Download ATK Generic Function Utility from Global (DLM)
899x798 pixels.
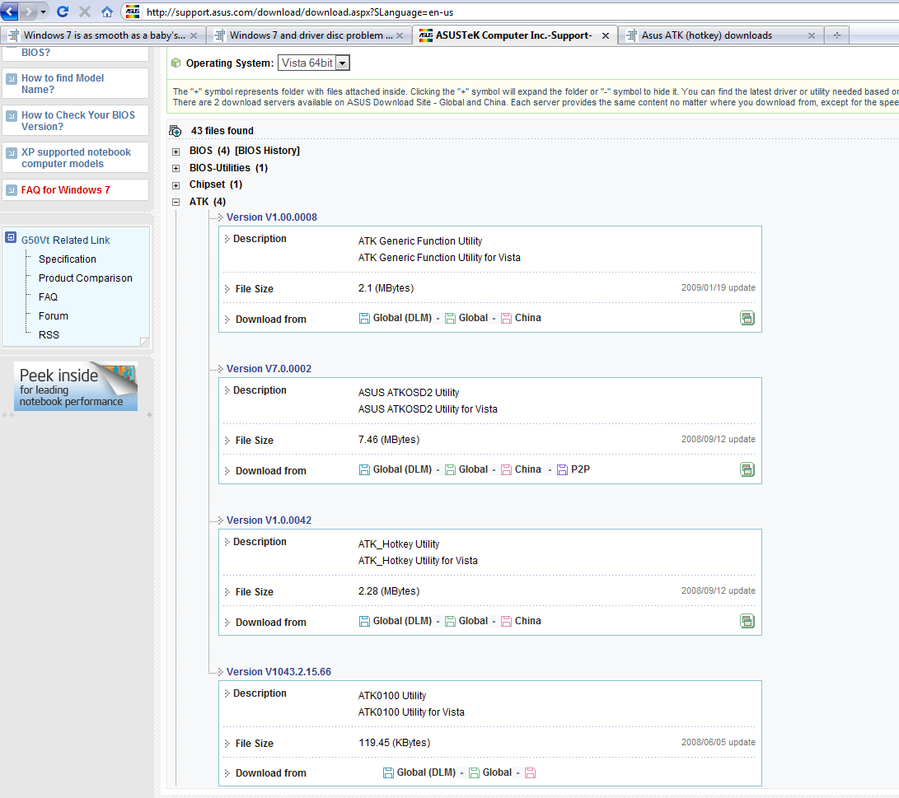396,318
